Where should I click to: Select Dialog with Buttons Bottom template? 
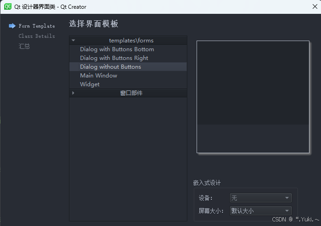pyautogui.click(x=128, y=49)
